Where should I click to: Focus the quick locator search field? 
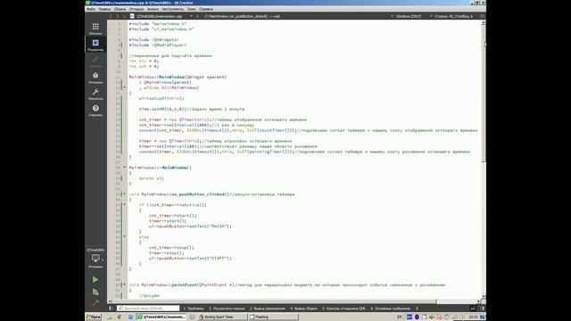coord(148,309)
